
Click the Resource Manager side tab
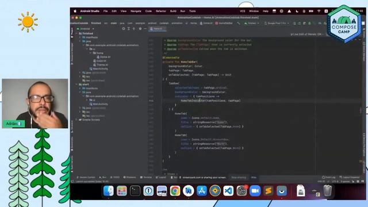[x=72, y=54]
